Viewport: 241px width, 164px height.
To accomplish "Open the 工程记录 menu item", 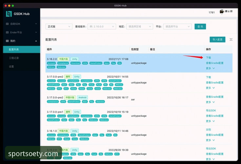I will coord(22,58).
